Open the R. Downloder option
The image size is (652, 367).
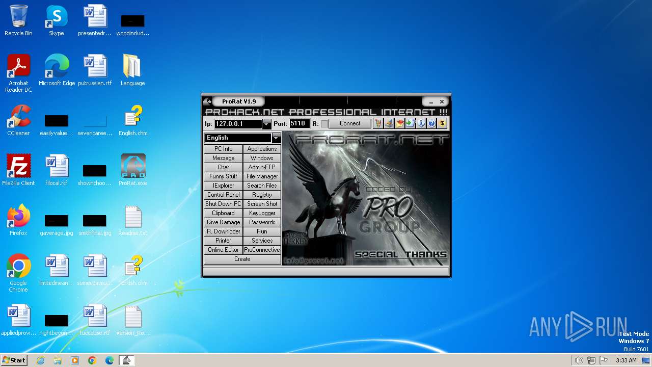[223, 231]
